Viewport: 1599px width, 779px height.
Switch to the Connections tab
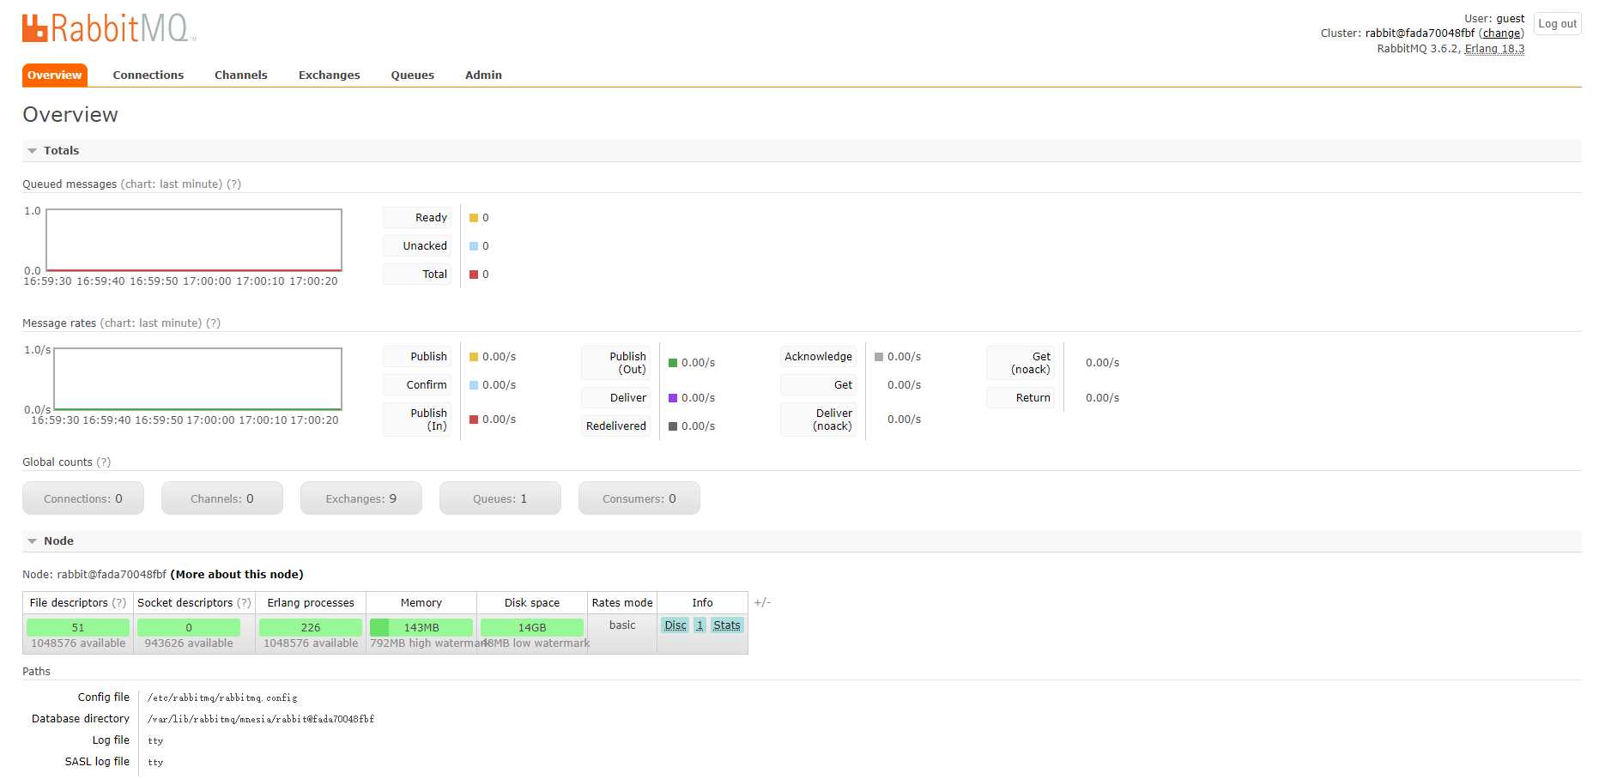click(148, 75)
